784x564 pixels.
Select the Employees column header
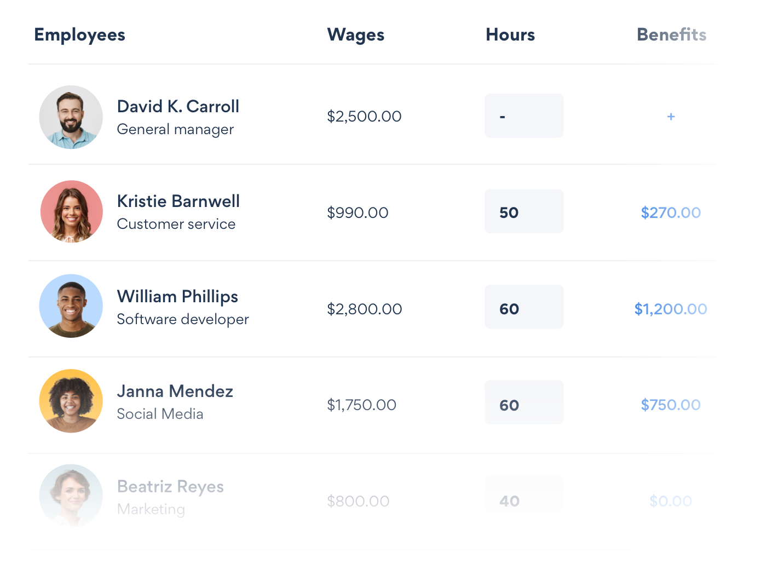coord(79,34)
